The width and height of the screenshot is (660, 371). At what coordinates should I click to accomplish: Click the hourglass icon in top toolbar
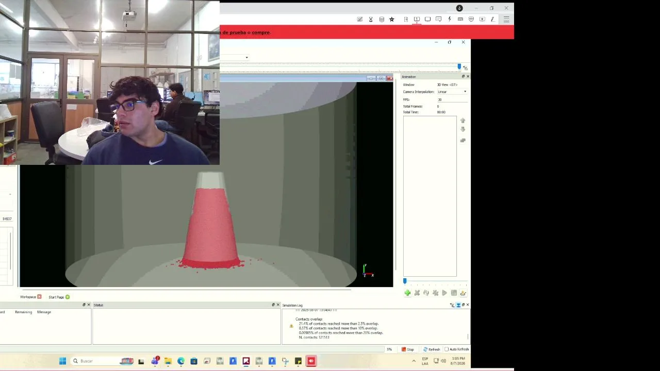[x=371, y=20]
